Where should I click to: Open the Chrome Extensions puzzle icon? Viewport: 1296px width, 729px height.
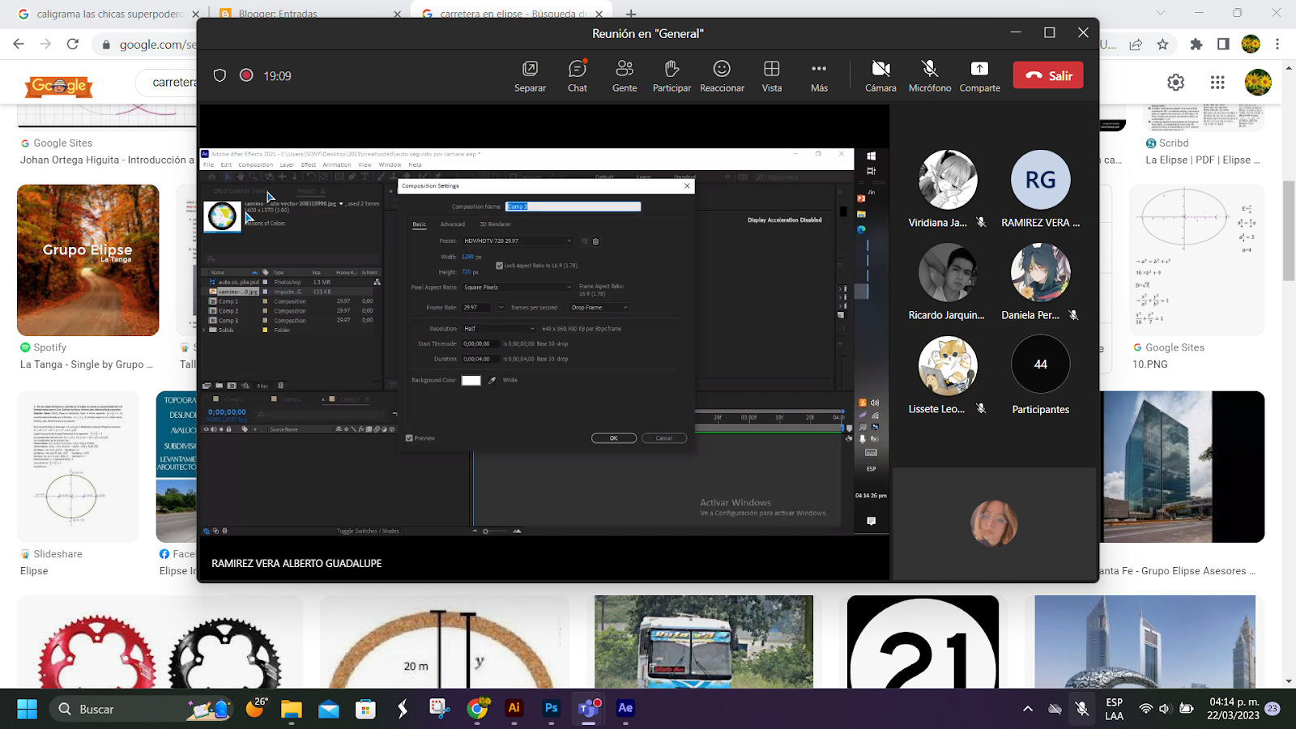tap(1196, 45)
